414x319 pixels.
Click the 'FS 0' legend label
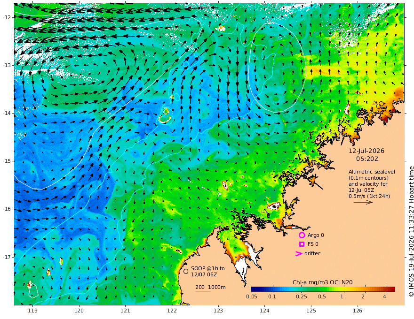click(x=313, y=244)
